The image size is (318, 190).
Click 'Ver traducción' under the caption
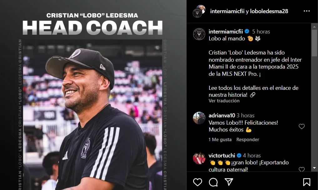(x=224, y=101)
